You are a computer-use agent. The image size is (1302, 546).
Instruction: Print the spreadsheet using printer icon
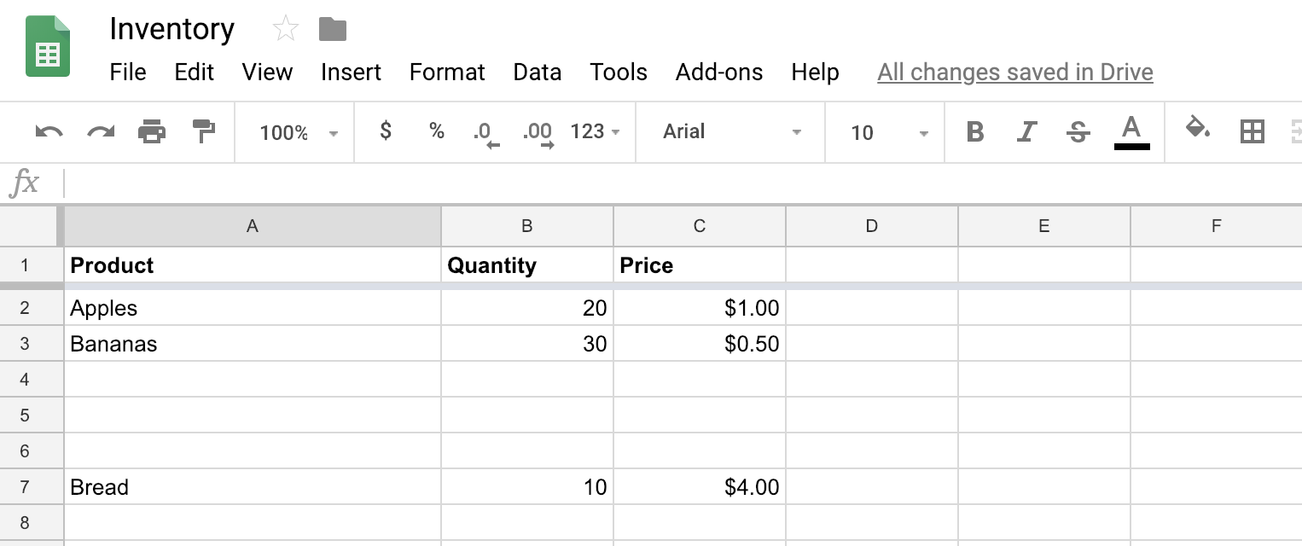click(x=152, y=132)
